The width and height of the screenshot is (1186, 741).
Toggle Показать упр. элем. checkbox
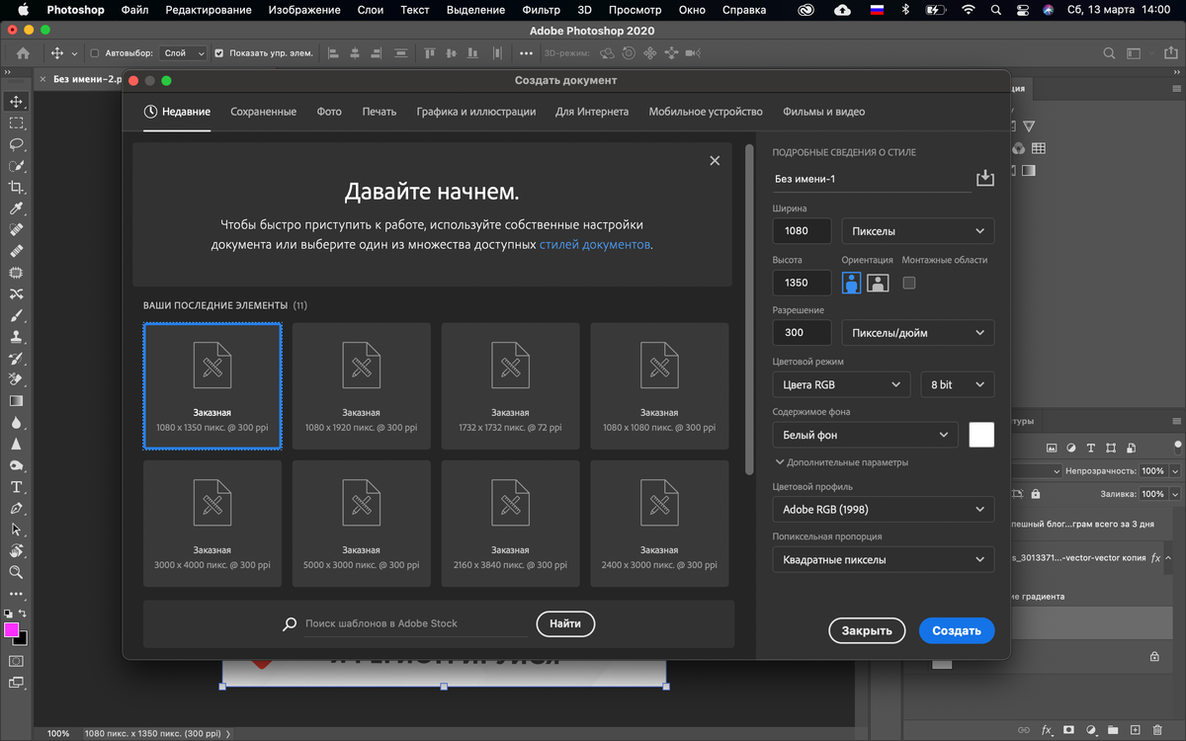[x=219, y=53]
